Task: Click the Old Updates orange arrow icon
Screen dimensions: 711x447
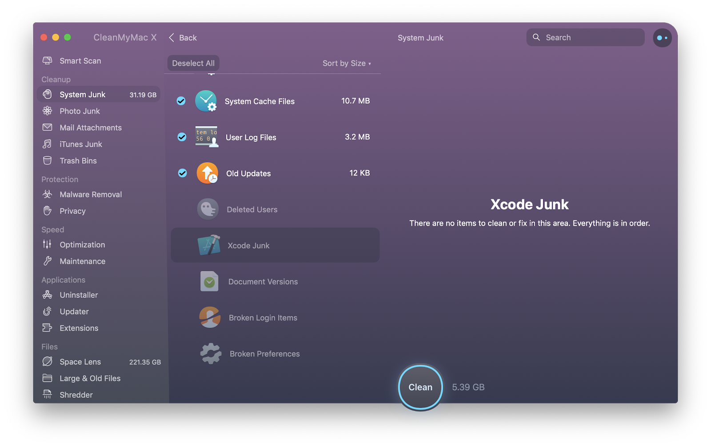Action: point(207,173)
